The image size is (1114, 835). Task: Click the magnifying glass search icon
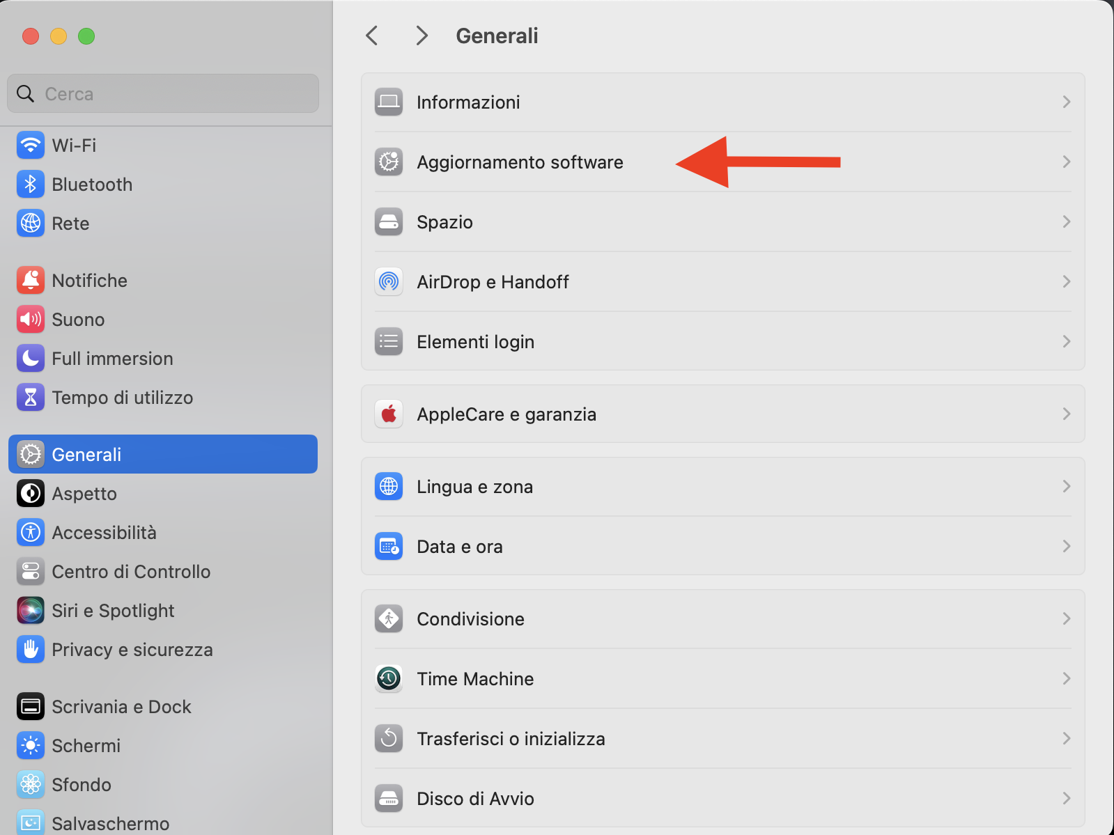click(26, 93)
